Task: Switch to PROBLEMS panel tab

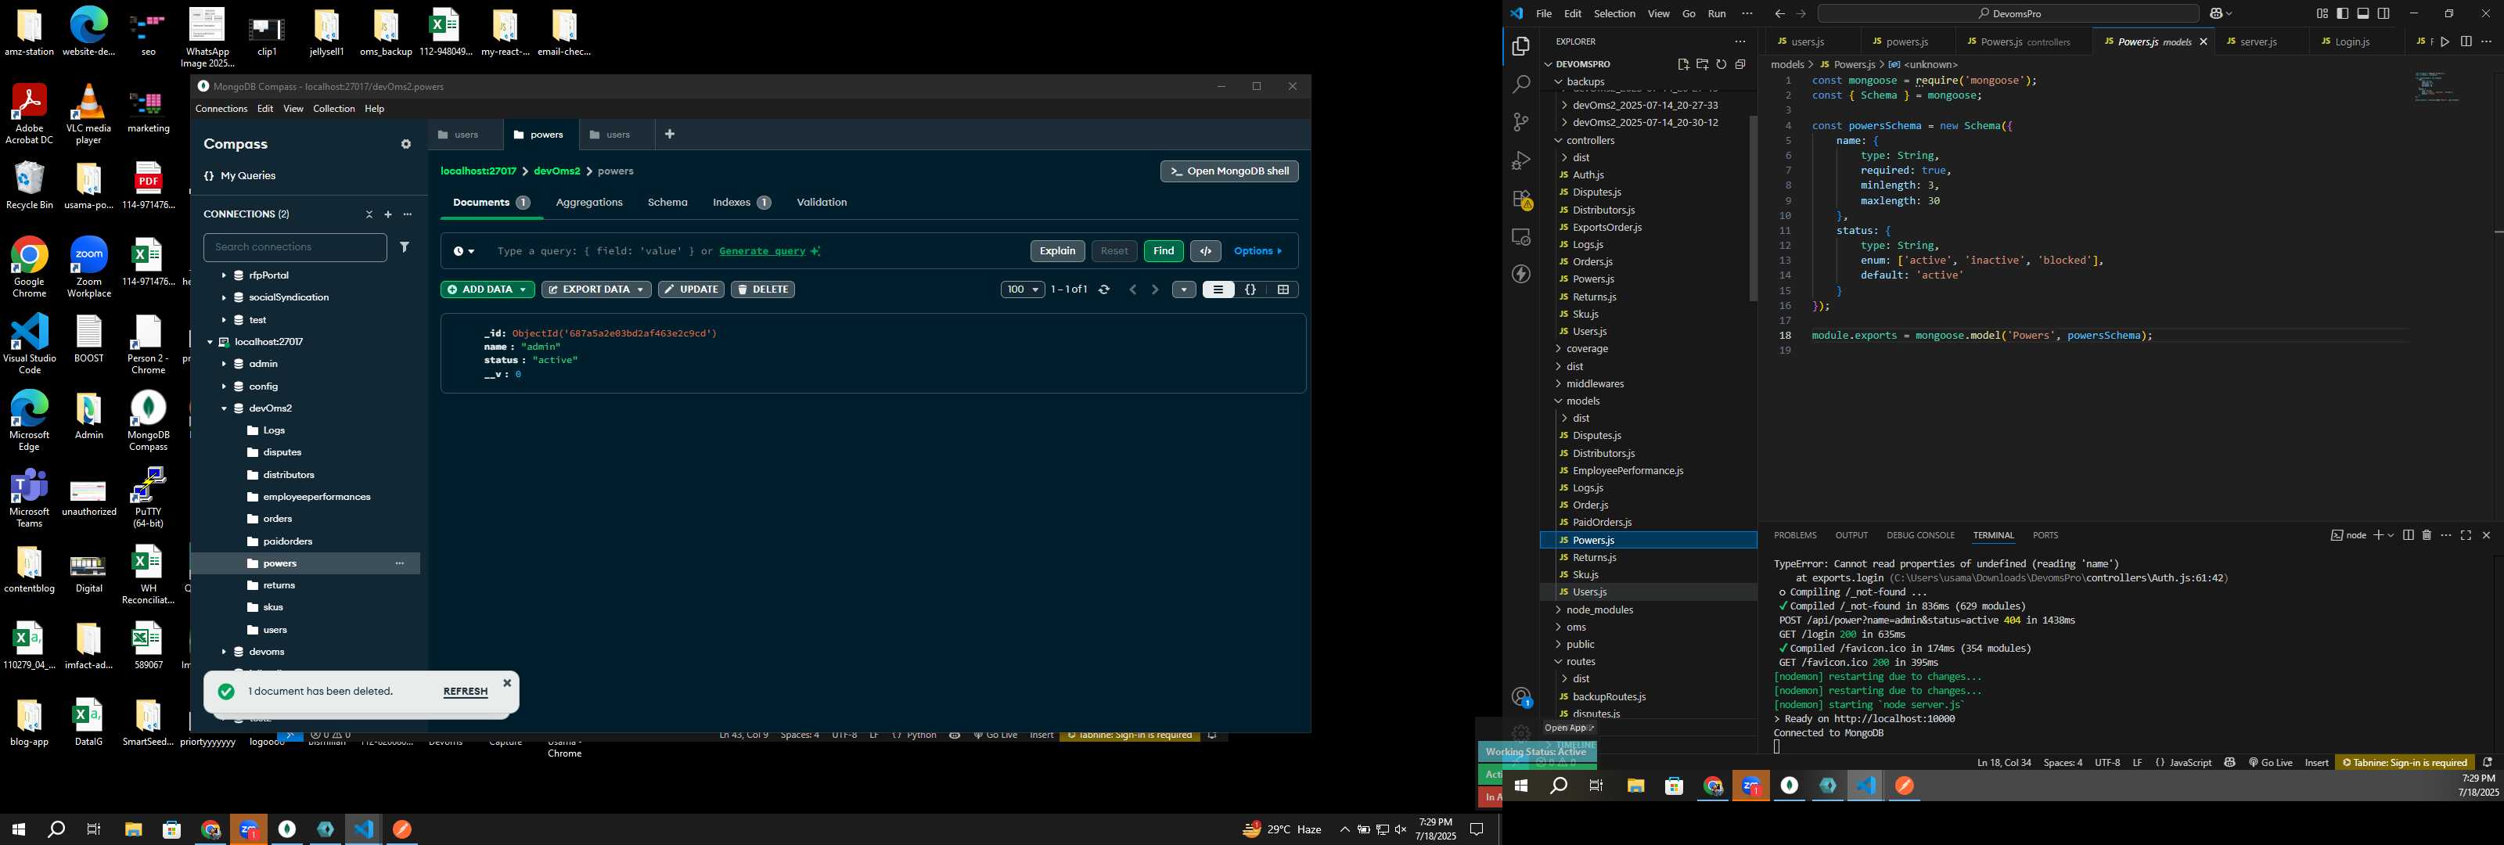Action: pyautogui.click(x=1794, y=535)
